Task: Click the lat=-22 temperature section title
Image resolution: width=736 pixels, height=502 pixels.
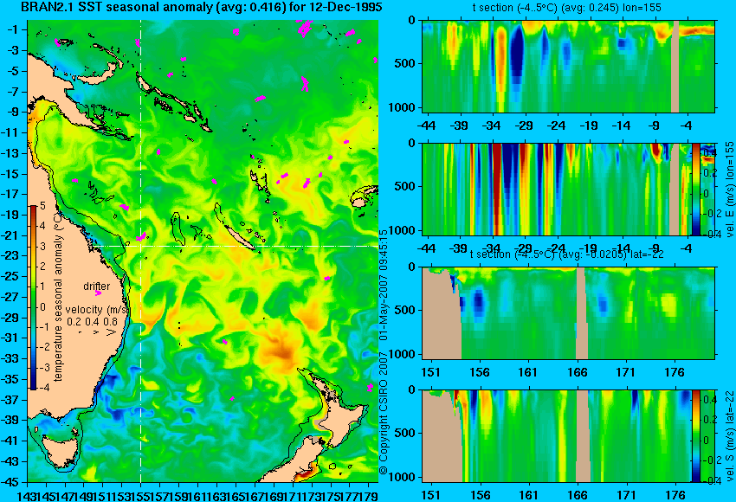Action: (566, 254)
